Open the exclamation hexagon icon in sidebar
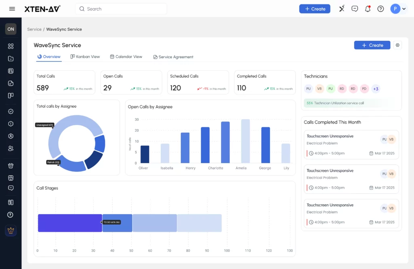This screenshot has height=269, width=414. click(x=11, y=124)
